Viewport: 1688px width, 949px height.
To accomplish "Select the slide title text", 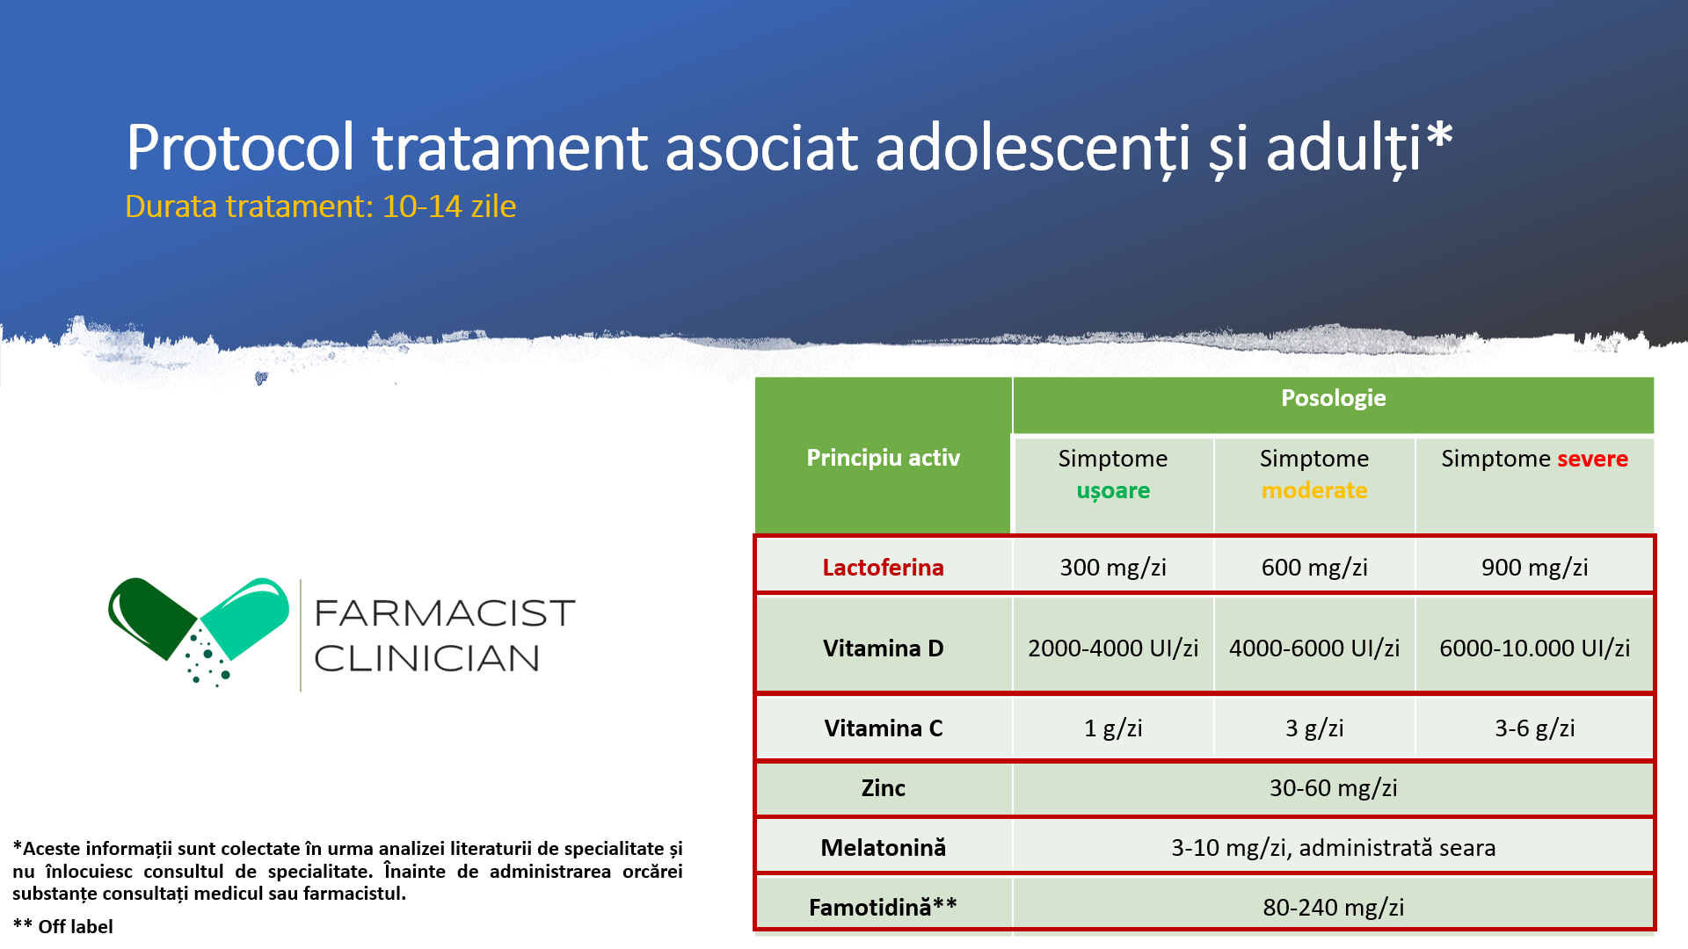I will pyautogui.click(x=789, y=148).
